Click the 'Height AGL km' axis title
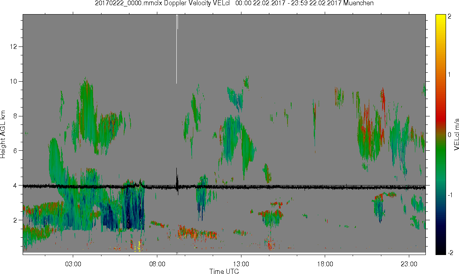This screenshot has height=274, width=459. point(3,135)
